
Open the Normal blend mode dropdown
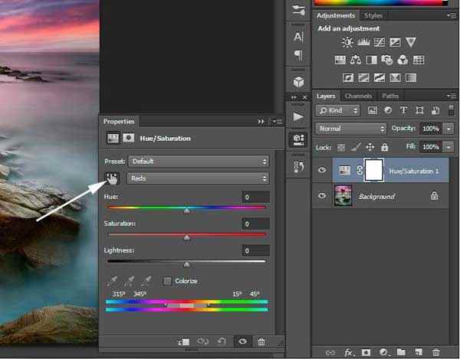coord(351,129)
